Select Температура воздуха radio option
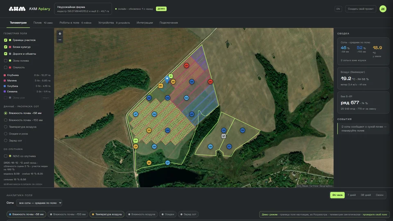 5,127
